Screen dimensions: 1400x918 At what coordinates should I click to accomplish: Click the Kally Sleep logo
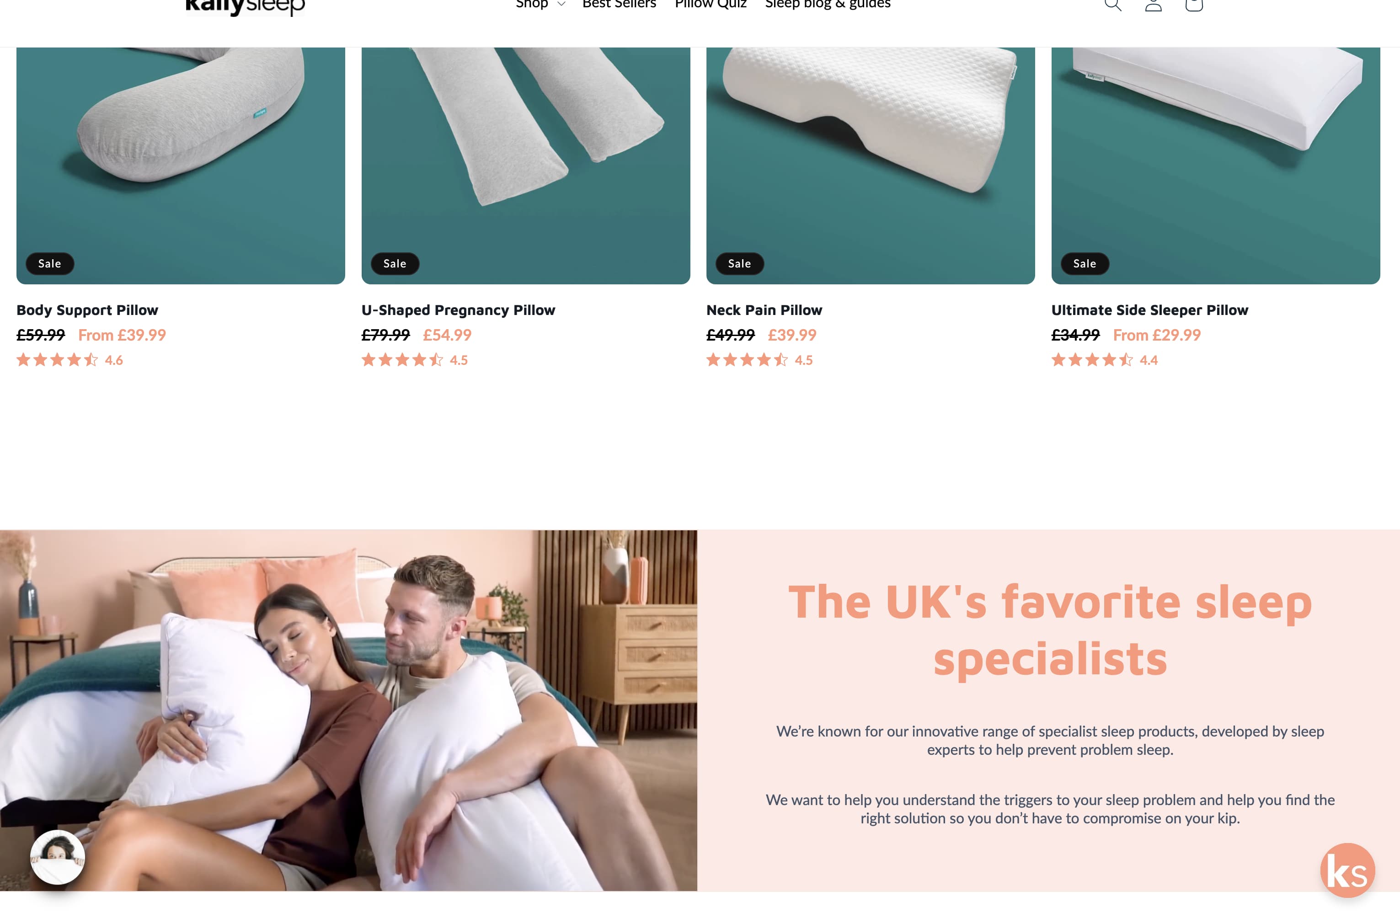coord(245,6)
